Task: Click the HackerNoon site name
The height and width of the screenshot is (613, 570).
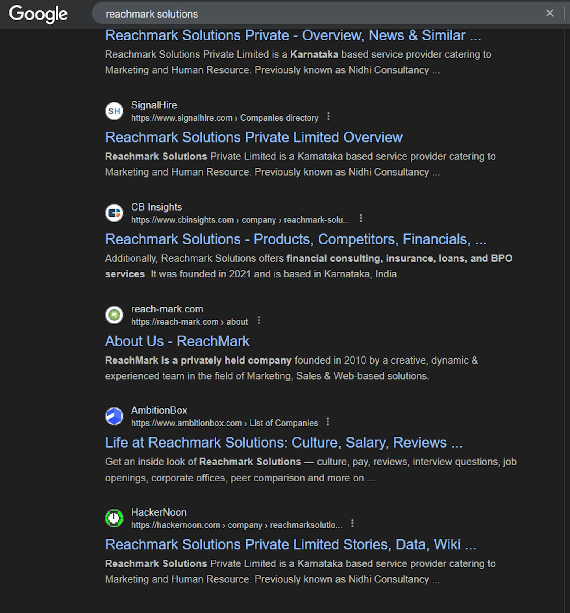Action: coord(159,513)
